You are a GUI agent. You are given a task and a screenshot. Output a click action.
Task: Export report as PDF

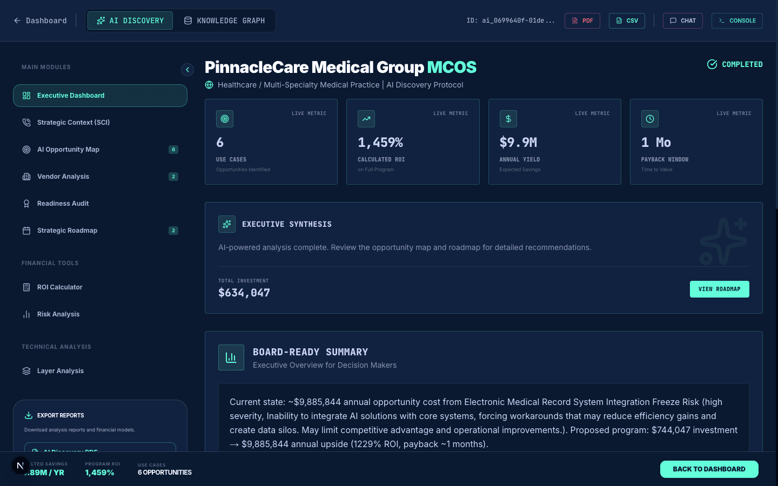582,21
